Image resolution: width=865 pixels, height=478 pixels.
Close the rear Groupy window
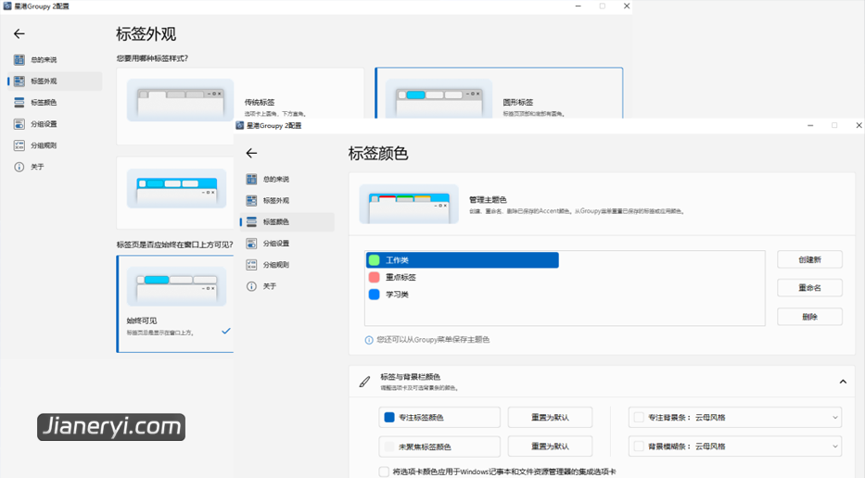[626, 6]
